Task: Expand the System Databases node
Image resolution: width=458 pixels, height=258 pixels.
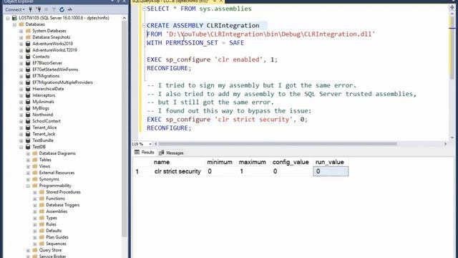Action: coord(21,31)
